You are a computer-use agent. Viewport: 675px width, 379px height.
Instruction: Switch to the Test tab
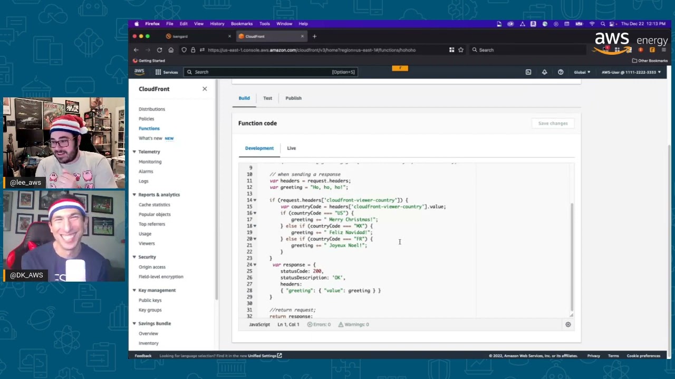point(267,98)
